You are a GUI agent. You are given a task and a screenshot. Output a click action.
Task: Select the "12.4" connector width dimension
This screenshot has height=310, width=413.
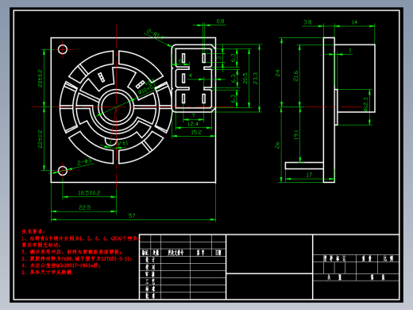tap(193, 124)
